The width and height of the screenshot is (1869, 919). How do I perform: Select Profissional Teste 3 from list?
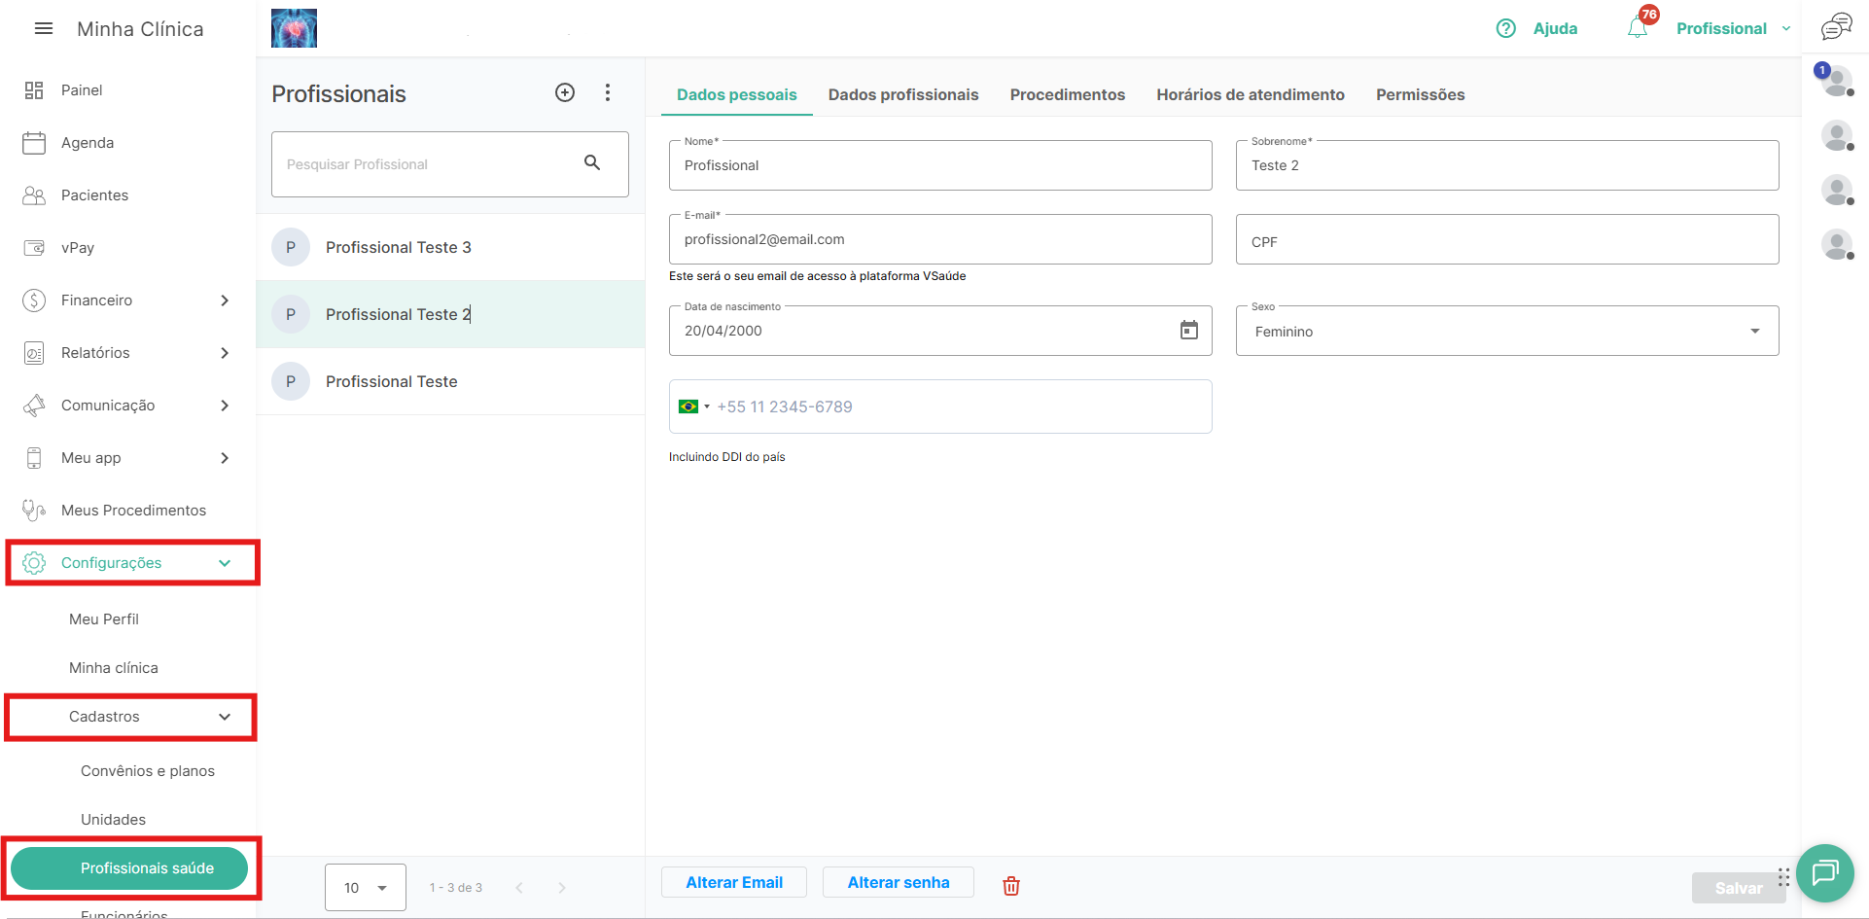pyautogui.click(x=399, y=247)
